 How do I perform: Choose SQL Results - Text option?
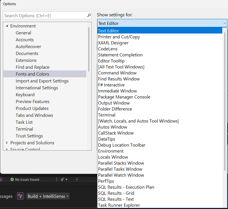tap(160, 199)
